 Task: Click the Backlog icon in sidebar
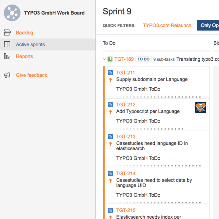[7, 33]
